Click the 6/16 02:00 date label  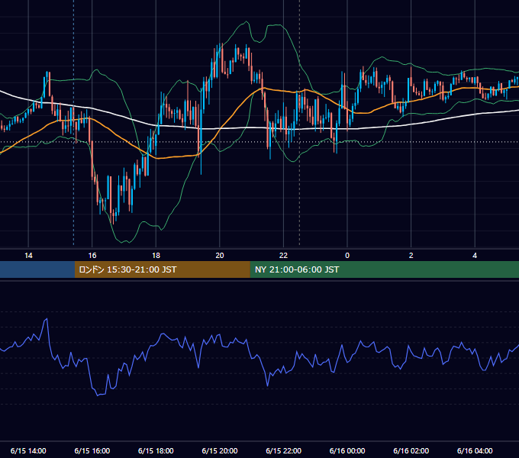coord(411,450)
